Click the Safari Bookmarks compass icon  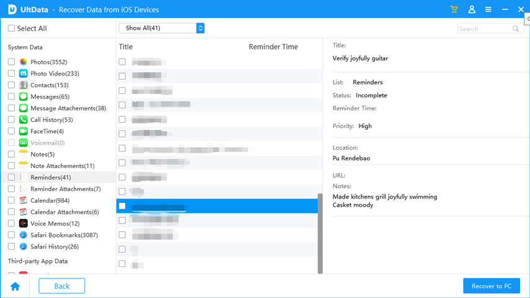pos(23,236)
